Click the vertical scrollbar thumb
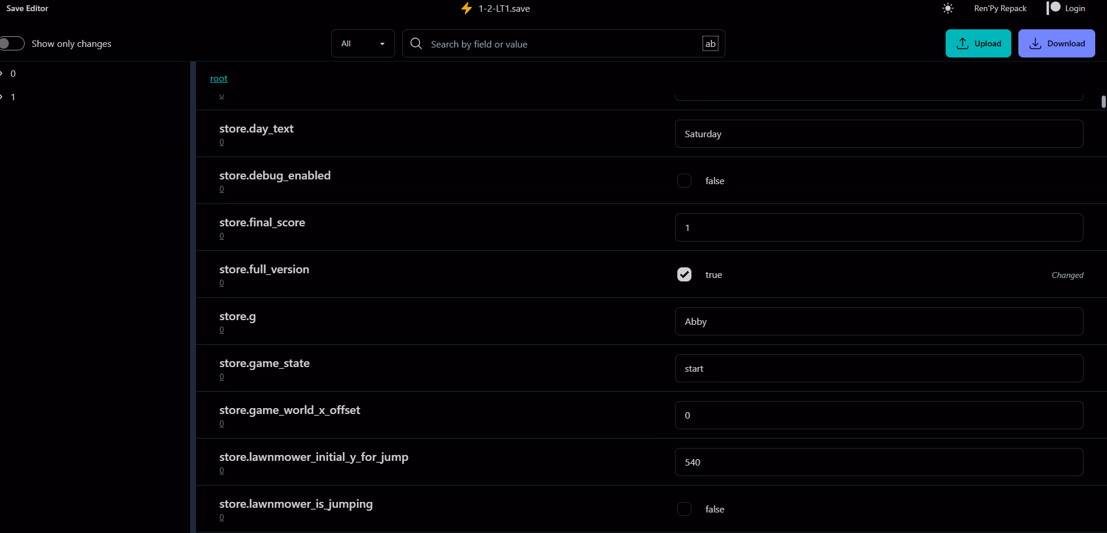The height and width of the screenshot is (533, 1107). (x=1103, y=101)
